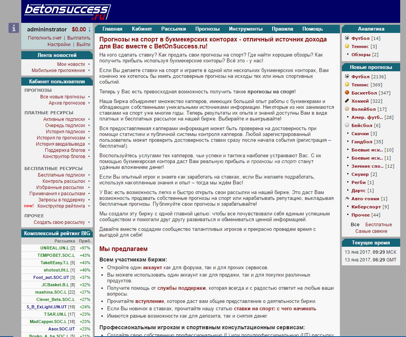Open Бесплатные подписки link
The width and height of the screenshot is (406, 337).
tap(61, 175)
